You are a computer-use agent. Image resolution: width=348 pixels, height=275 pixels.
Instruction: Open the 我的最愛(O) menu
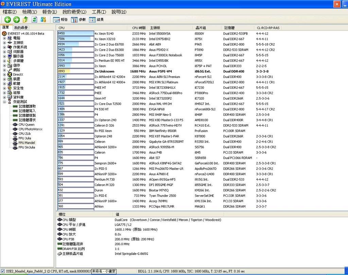[x=74, y=12]
